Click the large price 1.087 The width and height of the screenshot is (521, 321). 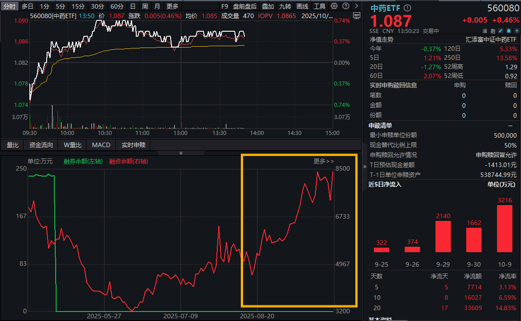(391, 21)
